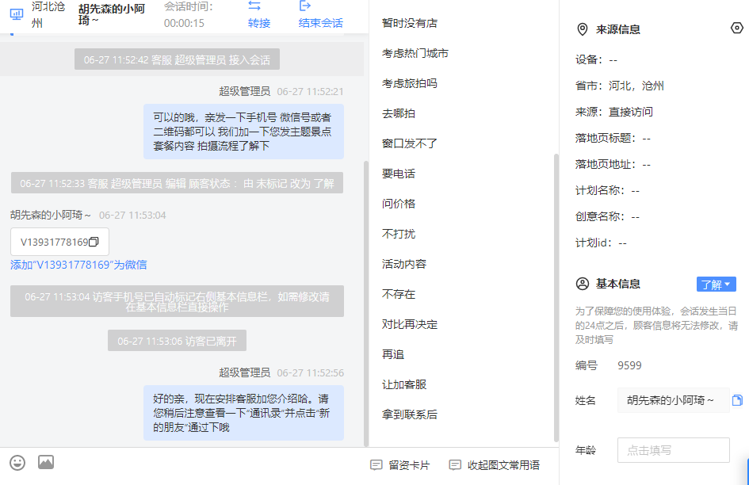This screenshot has width=749, height=485.
Task: Choose the 拿到联系后 quick phrase
Action: 410,414
